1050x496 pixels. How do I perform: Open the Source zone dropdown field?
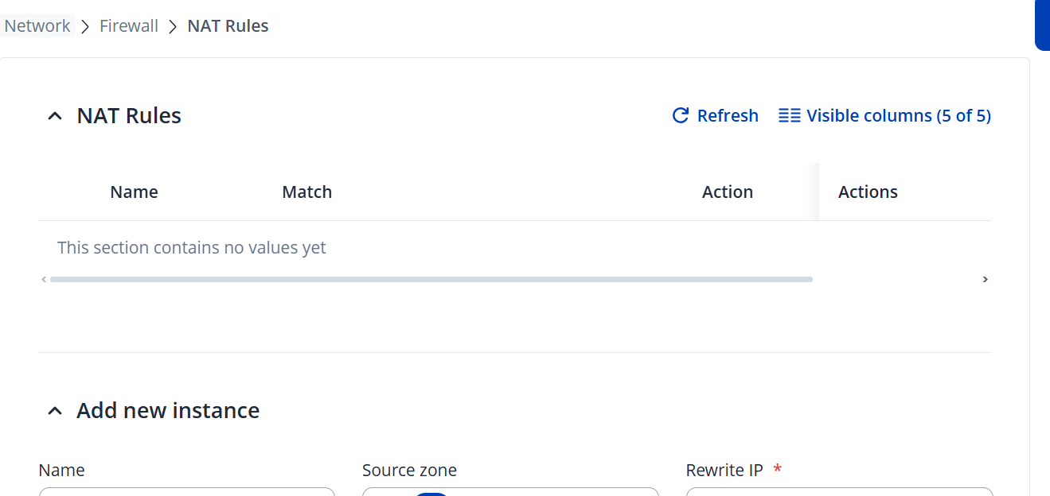coord(510,491)
